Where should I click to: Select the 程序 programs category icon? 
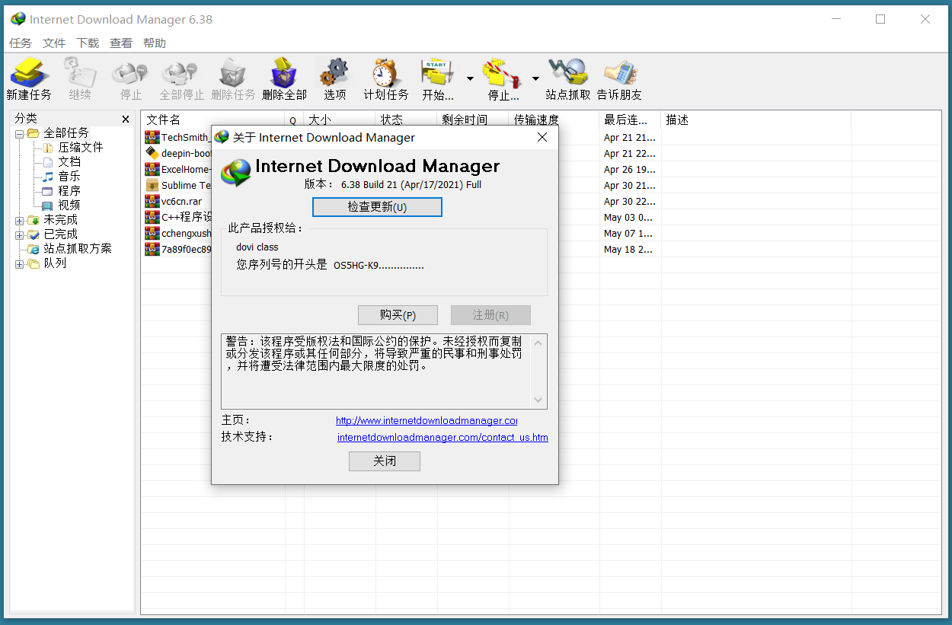click(48, 191)
